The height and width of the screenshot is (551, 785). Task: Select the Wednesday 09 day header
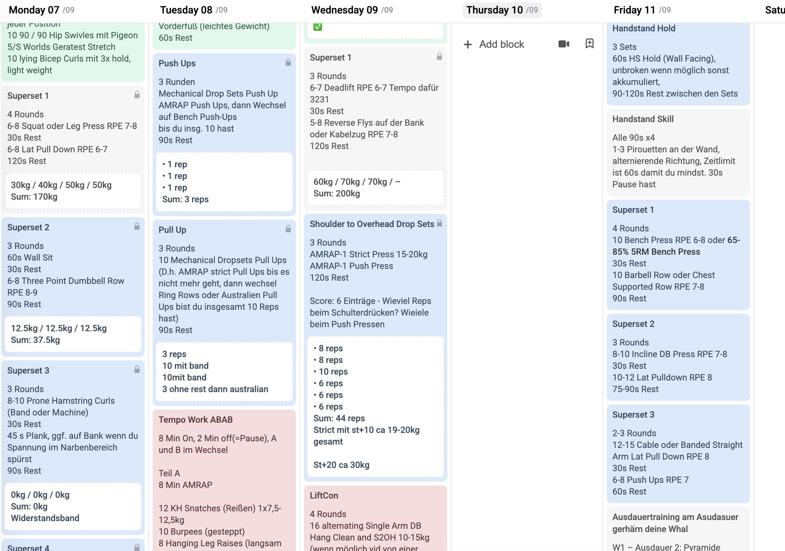352,10
